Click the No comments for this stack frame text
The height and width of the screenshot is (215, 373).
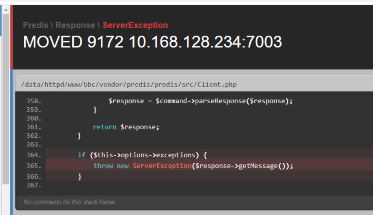[x=70, y=202]
